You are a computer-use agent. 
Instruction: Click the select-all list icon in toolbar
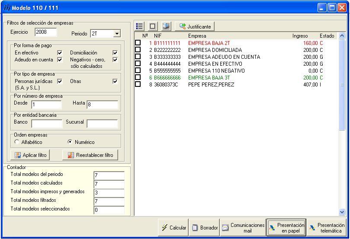pyautogui.click(x=139, y=26)
